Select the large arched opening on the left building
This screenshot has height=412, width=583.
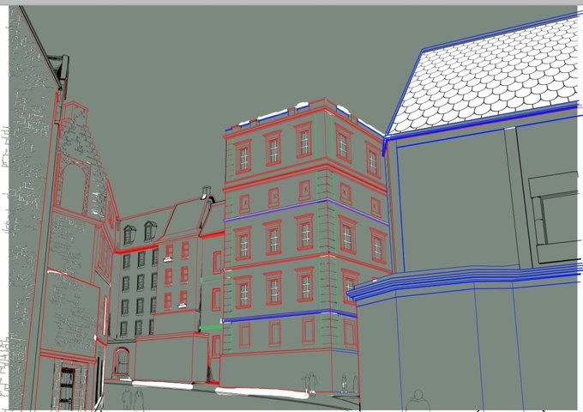click(x=73, y=189)
